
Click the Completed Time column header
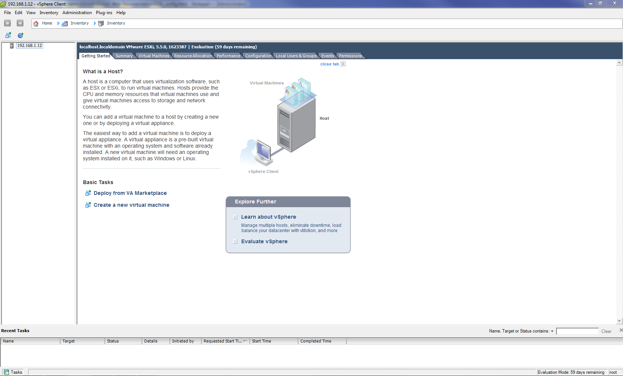[322, 341]
